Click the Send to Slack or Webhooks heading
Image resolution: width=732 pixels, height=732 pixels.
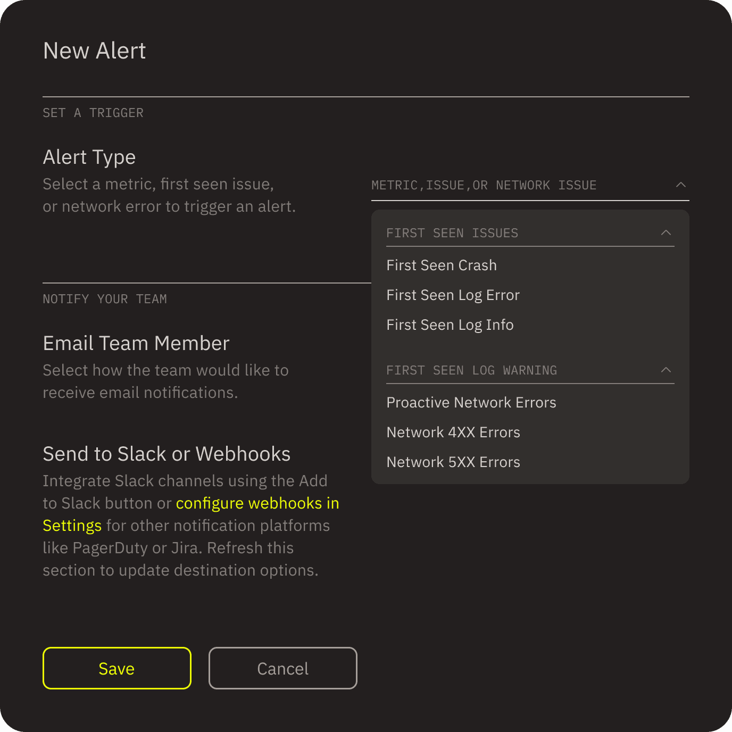point(167,454)
